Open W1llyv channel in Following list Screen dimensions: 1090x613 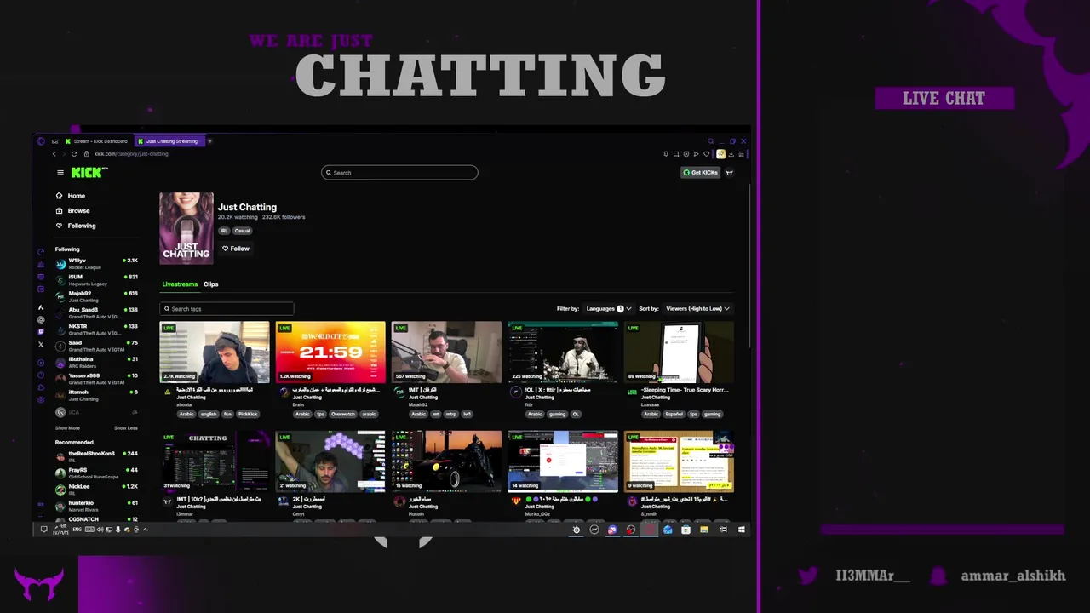click(x=96, y=264)
